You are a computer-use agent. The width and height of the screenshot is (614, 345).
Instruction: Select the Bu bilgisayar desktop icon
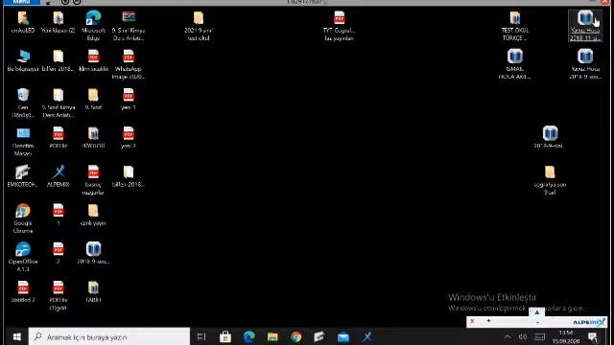(x=23, y=60)
